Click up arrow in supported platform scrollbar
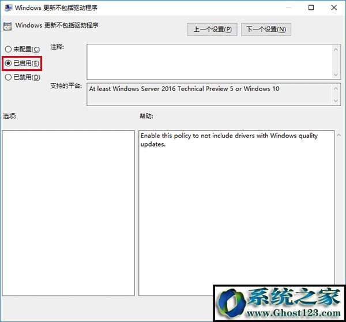 [336, 88]
